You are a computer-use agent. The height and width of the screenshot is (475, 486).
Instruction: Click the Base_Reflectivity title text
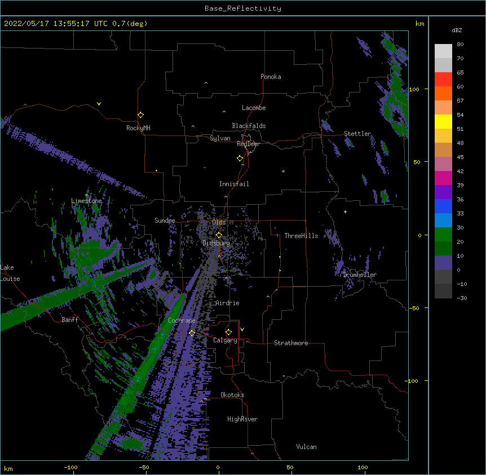[243, 8]
